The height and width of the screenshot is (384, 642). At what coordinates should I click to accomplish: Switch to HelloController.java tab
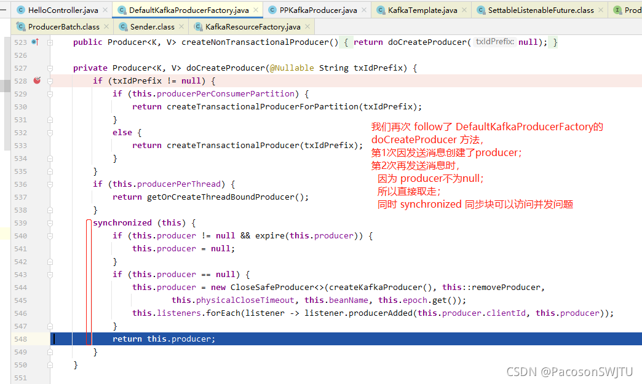click(x=63, y=10)
